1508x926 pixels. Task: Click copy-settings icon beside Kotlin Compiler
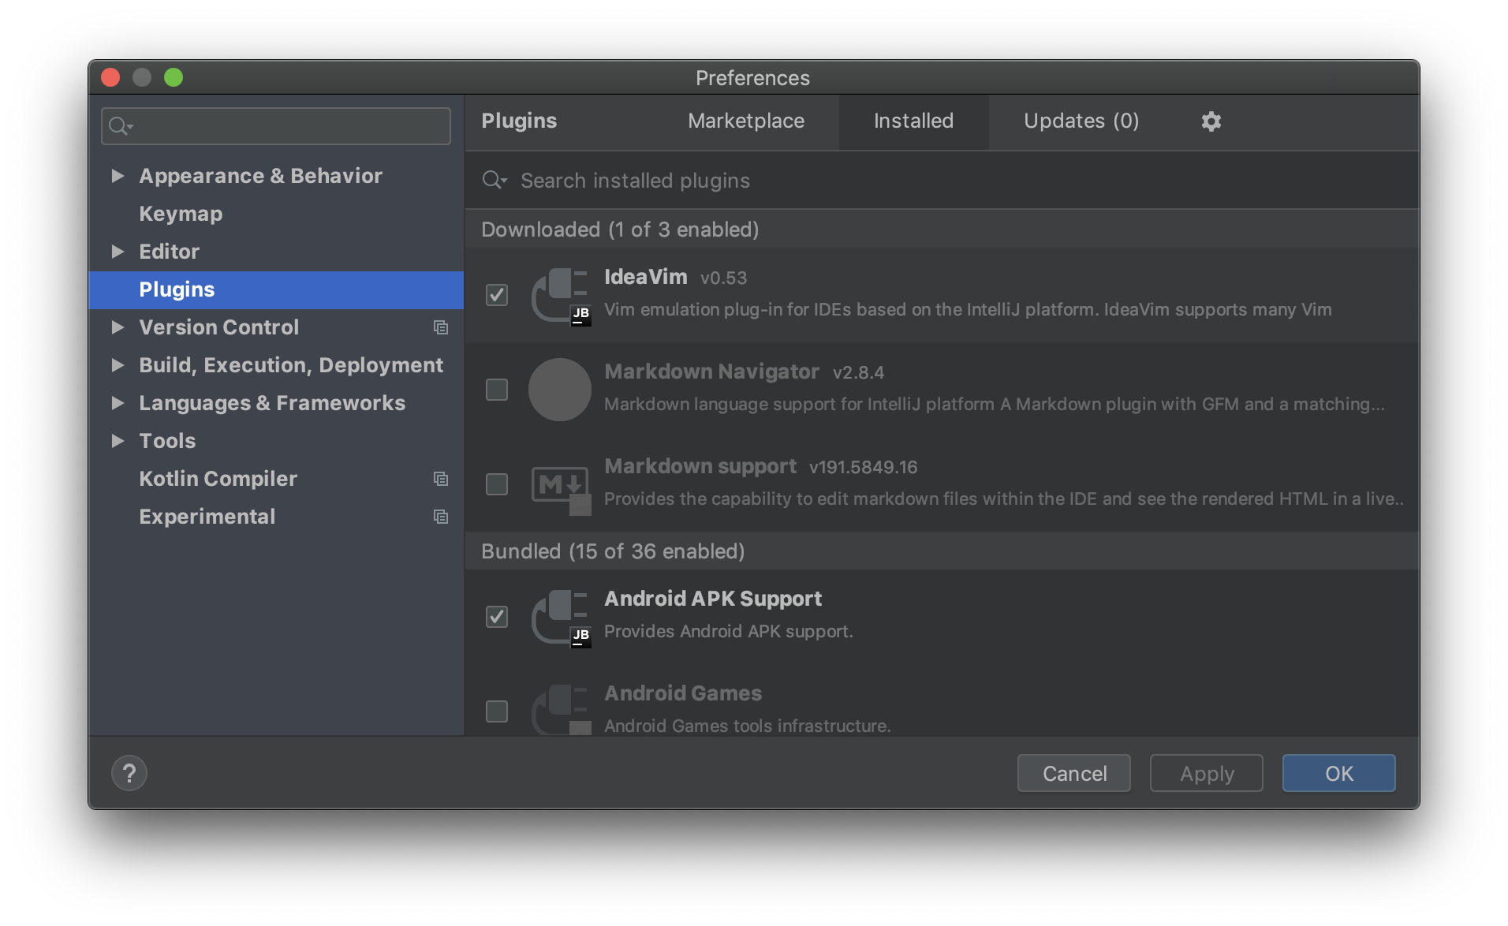(x=441, y=479)
